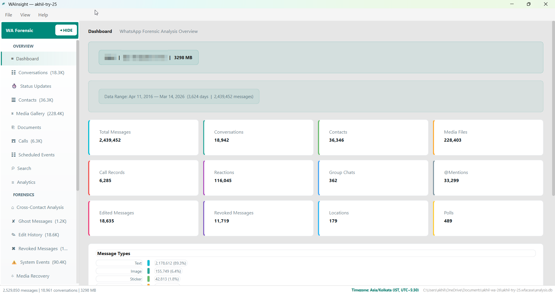Open Conversations (18.3K) page
Image resolution: width=555 pixels, height=294 pixels.
click(39, 73)
